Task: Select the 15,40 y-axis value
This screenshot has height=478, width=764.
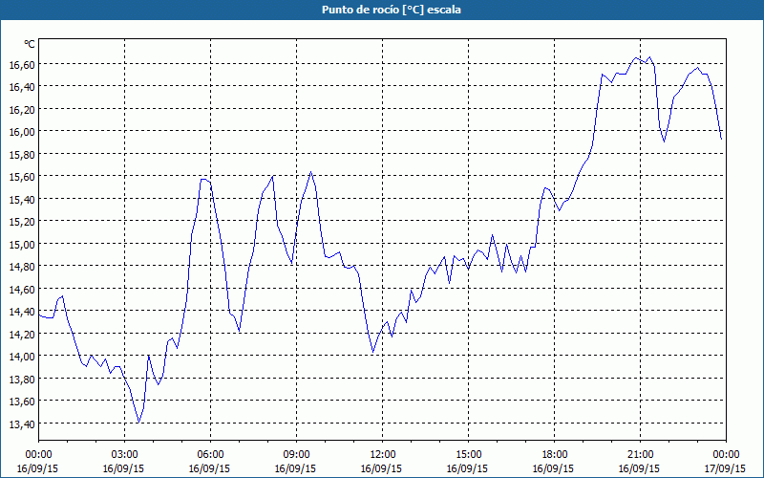Action: point(22,200)
